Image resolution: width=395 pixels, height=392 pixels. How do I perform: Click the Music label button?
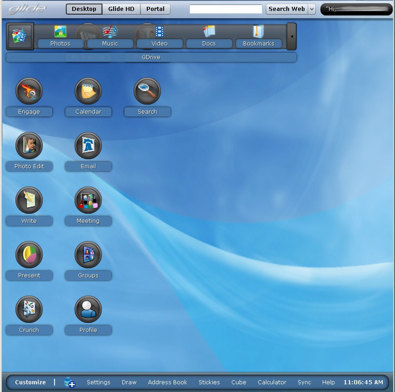[x=110, y=44]
